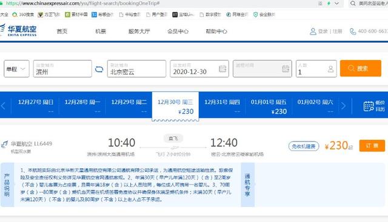Click the browser address bar URL

point(82,4)
